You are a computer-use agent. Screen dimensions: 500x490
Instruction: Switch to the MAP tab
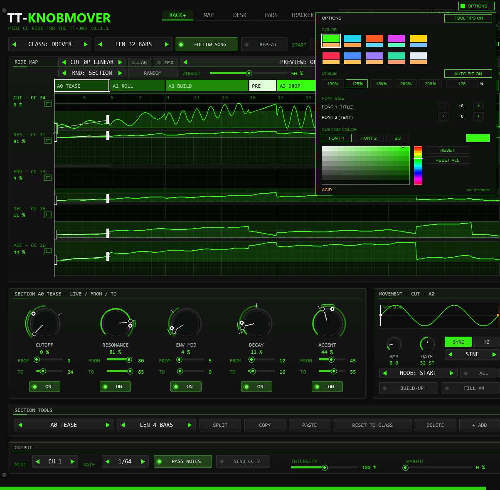click(209, 15)
